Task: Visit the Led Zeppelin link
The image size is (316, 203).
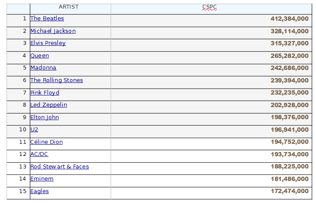Action: tap(48, 105)
